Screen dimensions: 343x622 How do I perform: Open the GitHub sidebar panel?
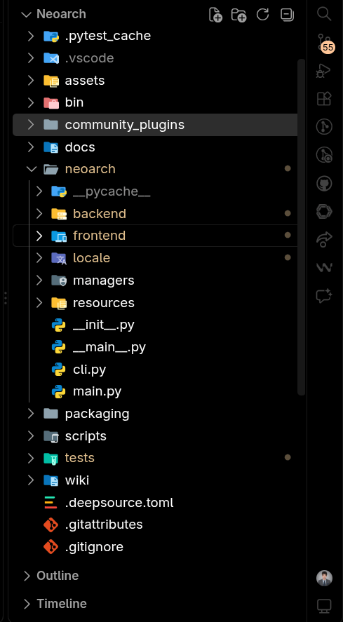tap(324, 183)
